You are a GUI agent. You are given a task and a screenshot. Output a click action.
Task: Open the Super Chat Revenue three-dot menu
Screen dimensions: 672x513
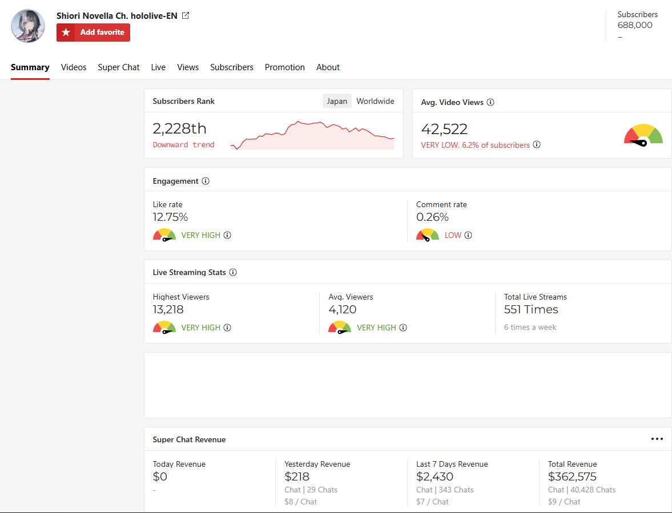pos(657,439)
